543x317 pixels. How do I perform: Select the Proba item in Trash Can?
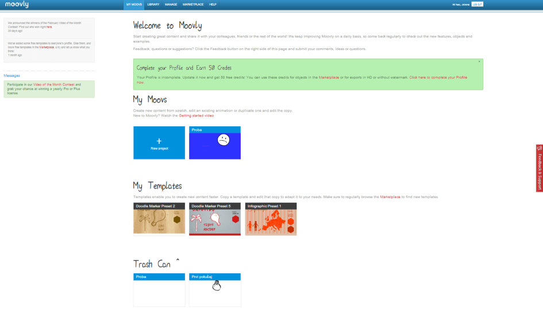159,289
